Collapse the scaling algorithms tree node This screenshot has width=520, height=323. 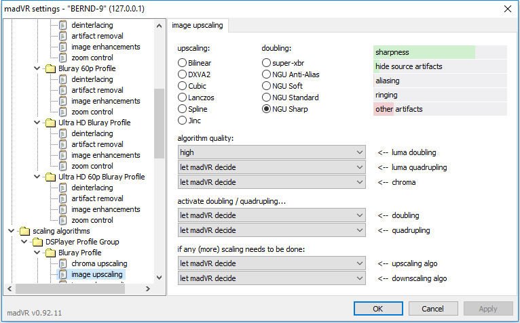click(12, 231)
